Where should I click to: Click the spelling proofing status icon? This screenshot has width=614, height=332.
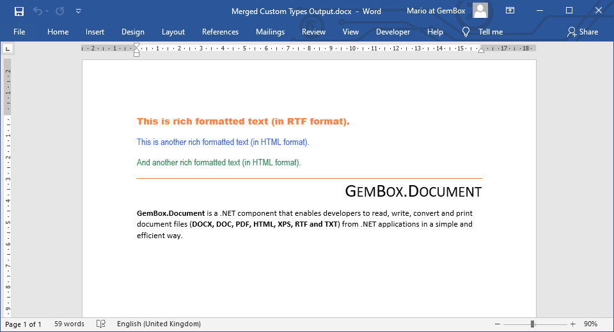[x=101, y=324]
